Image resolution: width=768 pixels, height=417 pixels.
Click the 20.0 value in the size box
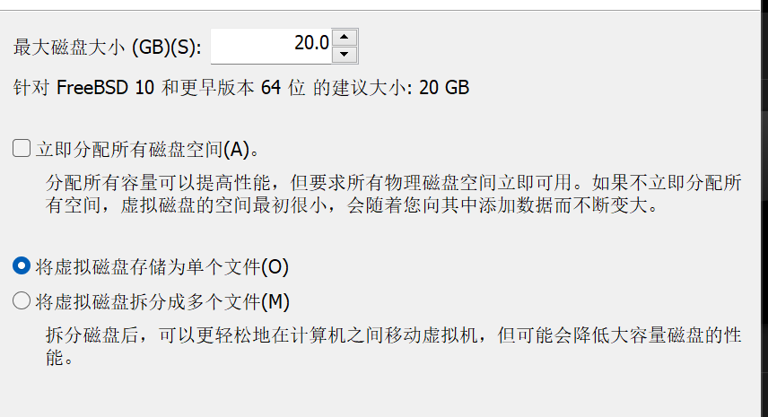(311, 42)
